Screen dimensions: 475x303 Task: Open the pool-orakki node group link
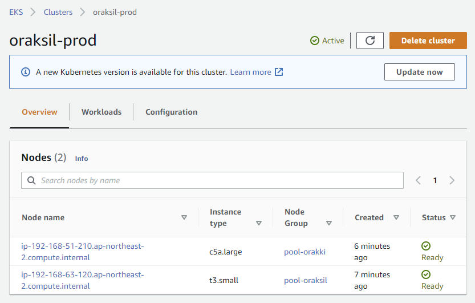click(x=305, y=252)
